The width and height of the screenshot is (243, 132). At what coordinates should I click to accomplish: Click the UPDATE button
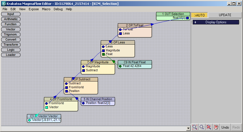pos(225,15)
